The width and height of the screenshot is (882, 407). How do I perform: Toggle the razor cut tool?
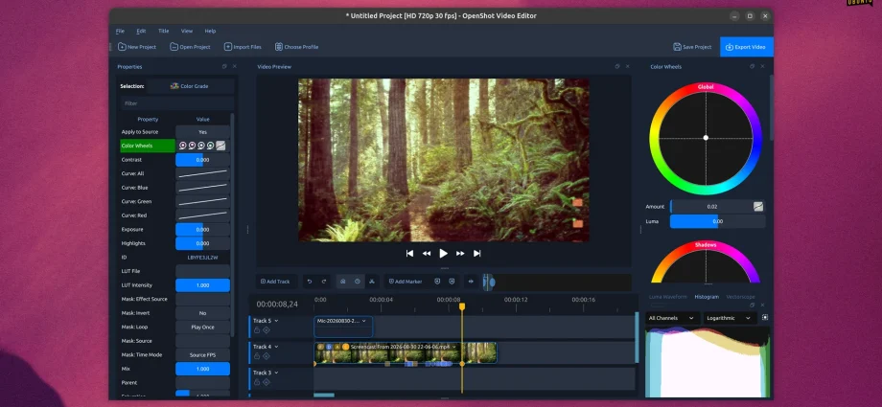click(372, 282)
